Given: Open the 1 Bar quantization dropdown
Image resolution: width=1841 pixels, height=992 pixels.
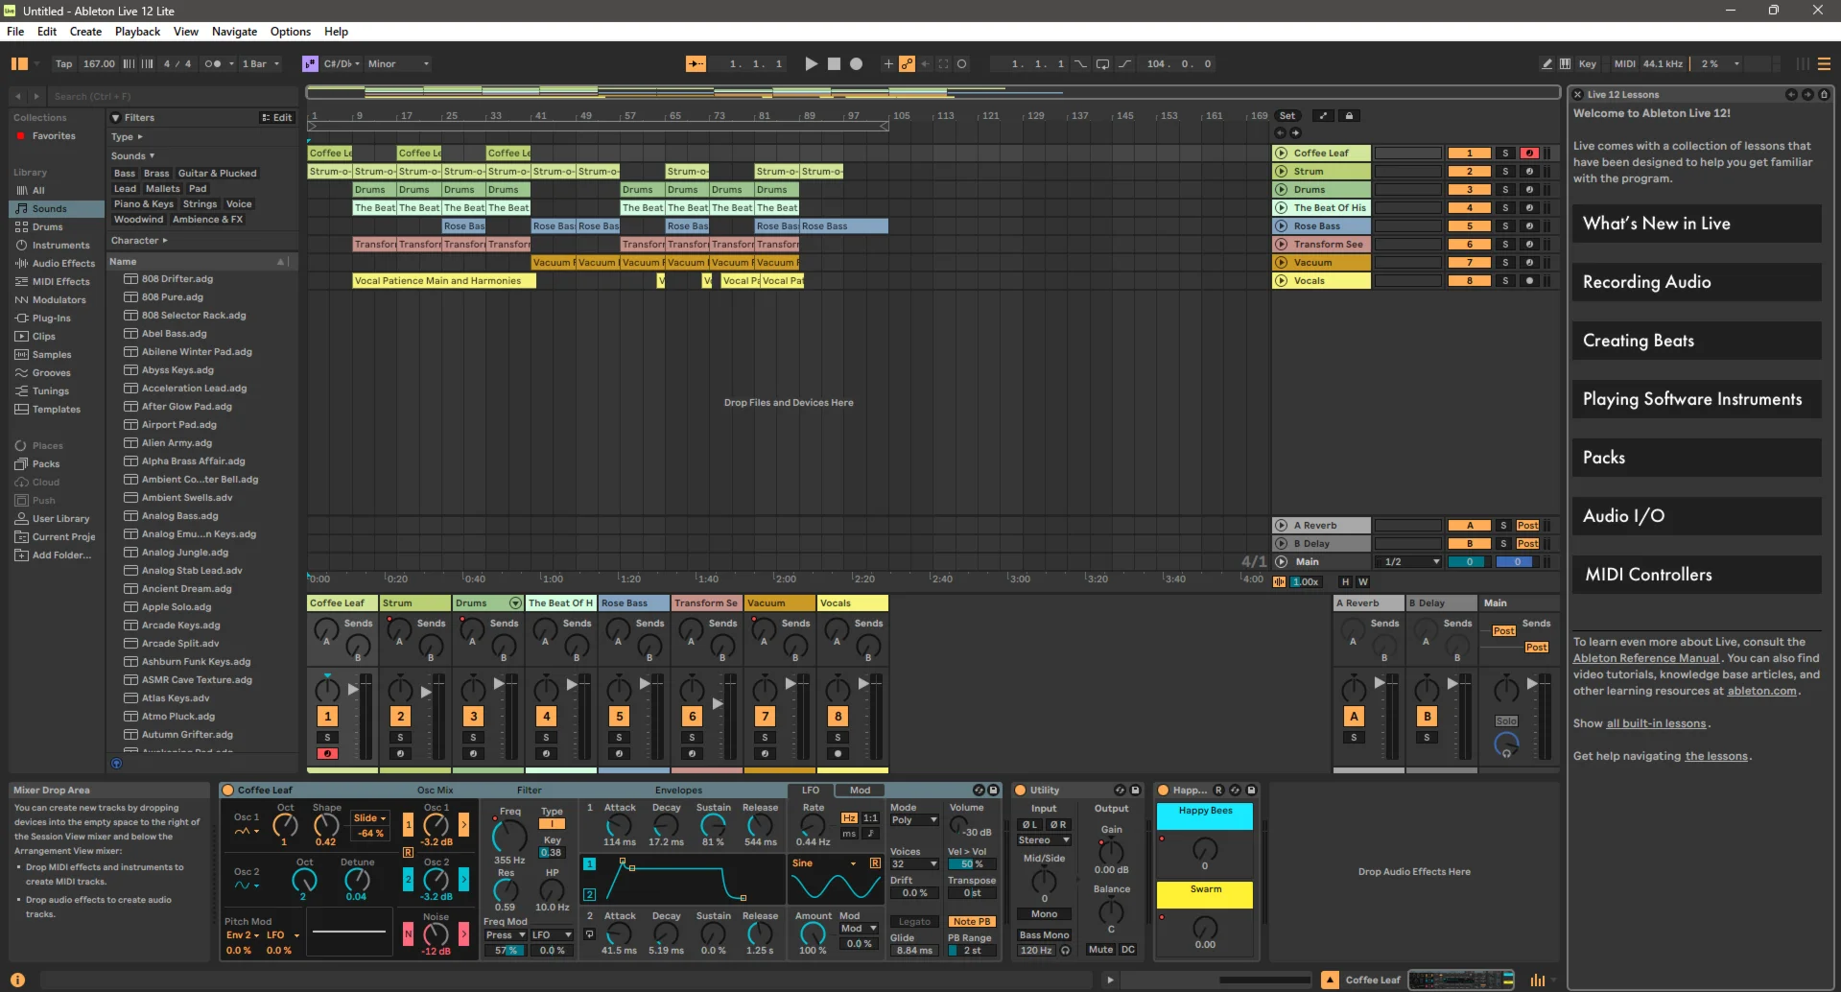Looking at the screenshot, I should (260, 64).
